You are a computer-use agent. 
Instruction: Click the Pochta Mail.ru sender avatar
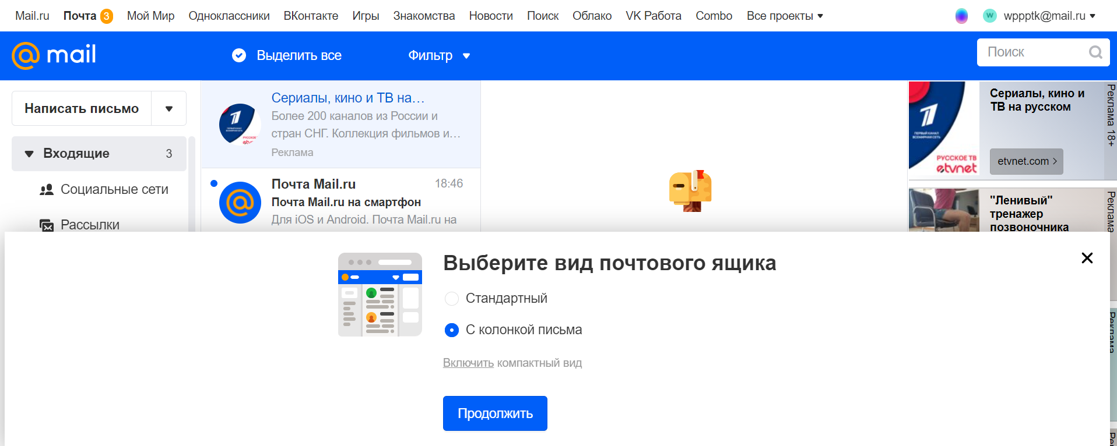coord(240,203)
